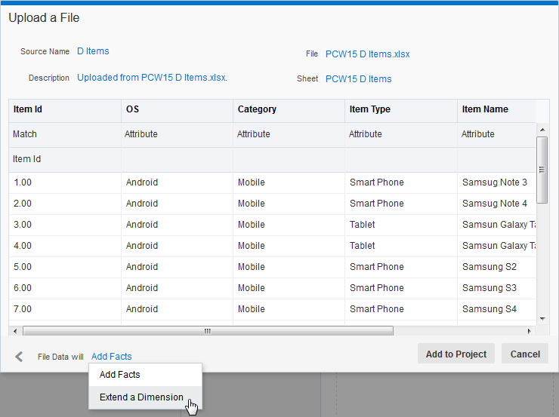Viewport: 559px width, 417px height.
Task: Select Extend a Dimension option
Action: pyautogui.click(x=145, y=397)
